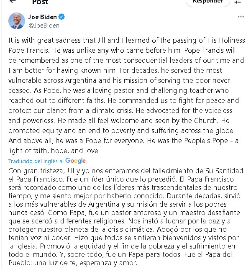Open the three-dot more options menu
Viewport: 251px width, 269px height.
pyautogui.click(x=241, y=17)
